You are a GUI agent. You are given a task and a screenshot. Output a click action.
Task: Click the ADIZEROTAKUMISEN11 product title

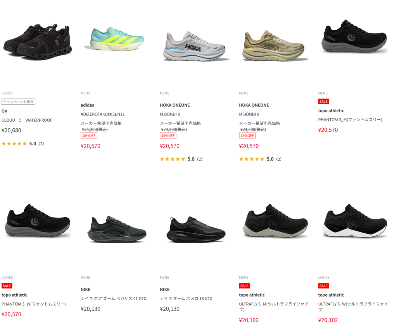pos(102,114)
